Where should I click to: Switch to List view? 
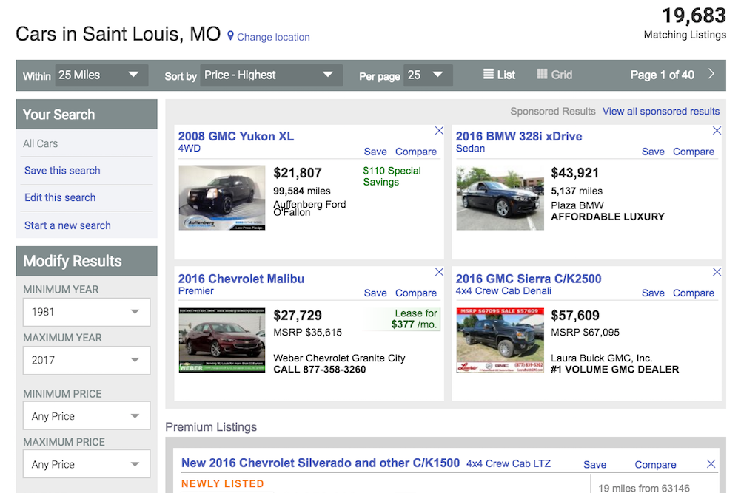499,75
